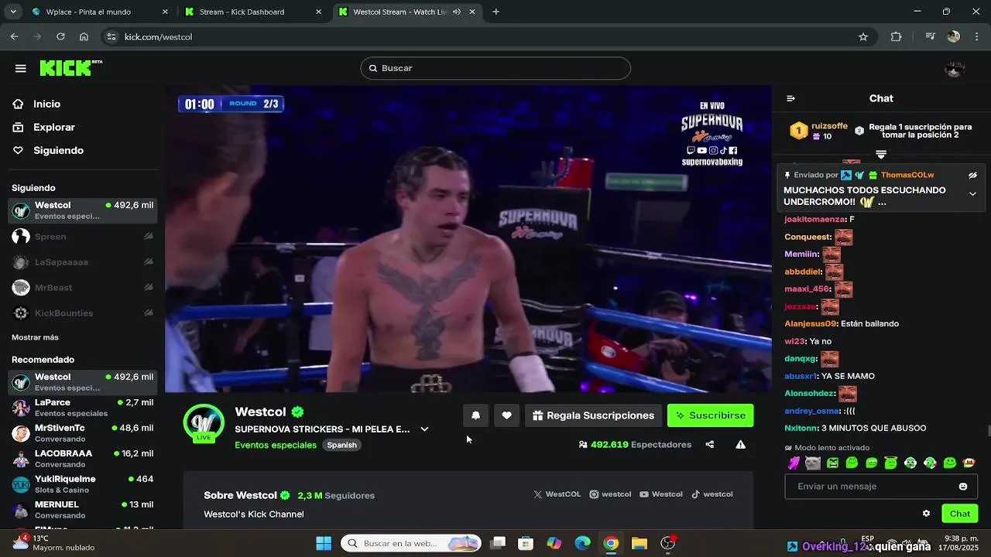Image resolution: width=991 pixels, height=557 pixels.
Task: Mute the Westcol Stream tab audio icon
Action: coord(457,12)
